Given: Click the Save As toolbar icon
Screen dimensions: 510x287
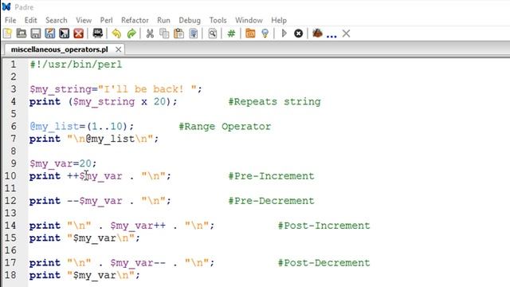Looking at the screenshot, I should point(49,33).
